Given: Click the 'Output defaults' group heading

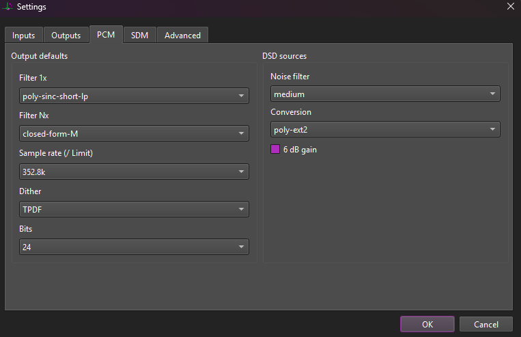Looking at the screenshot, I should 39,56.
